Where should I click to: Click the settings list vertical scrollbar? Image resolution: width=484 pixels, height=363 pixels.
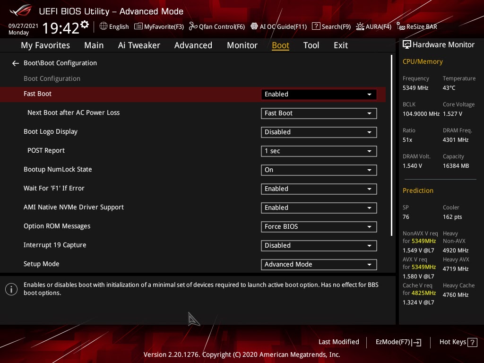coord(391,145)
